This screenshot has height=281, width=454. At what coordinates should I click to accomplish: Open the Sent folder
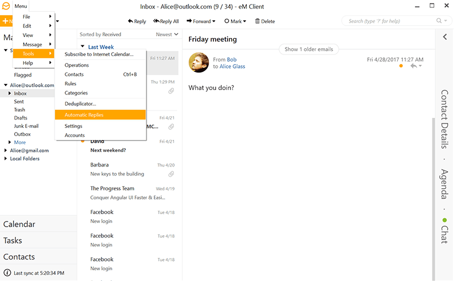point(19,101)
